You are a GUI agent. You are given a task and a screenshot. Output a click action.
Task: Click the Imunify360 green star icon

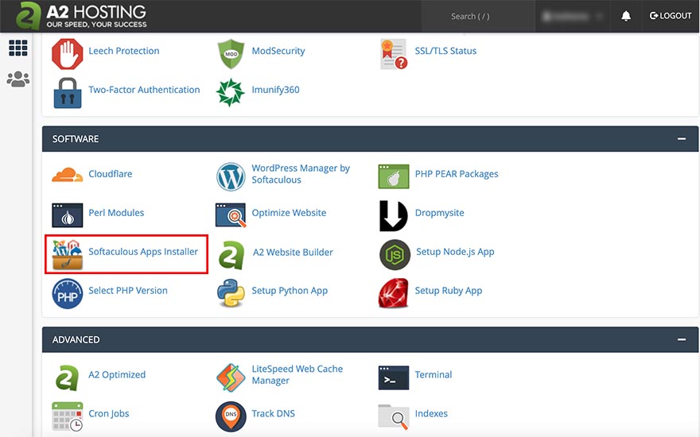231,92
